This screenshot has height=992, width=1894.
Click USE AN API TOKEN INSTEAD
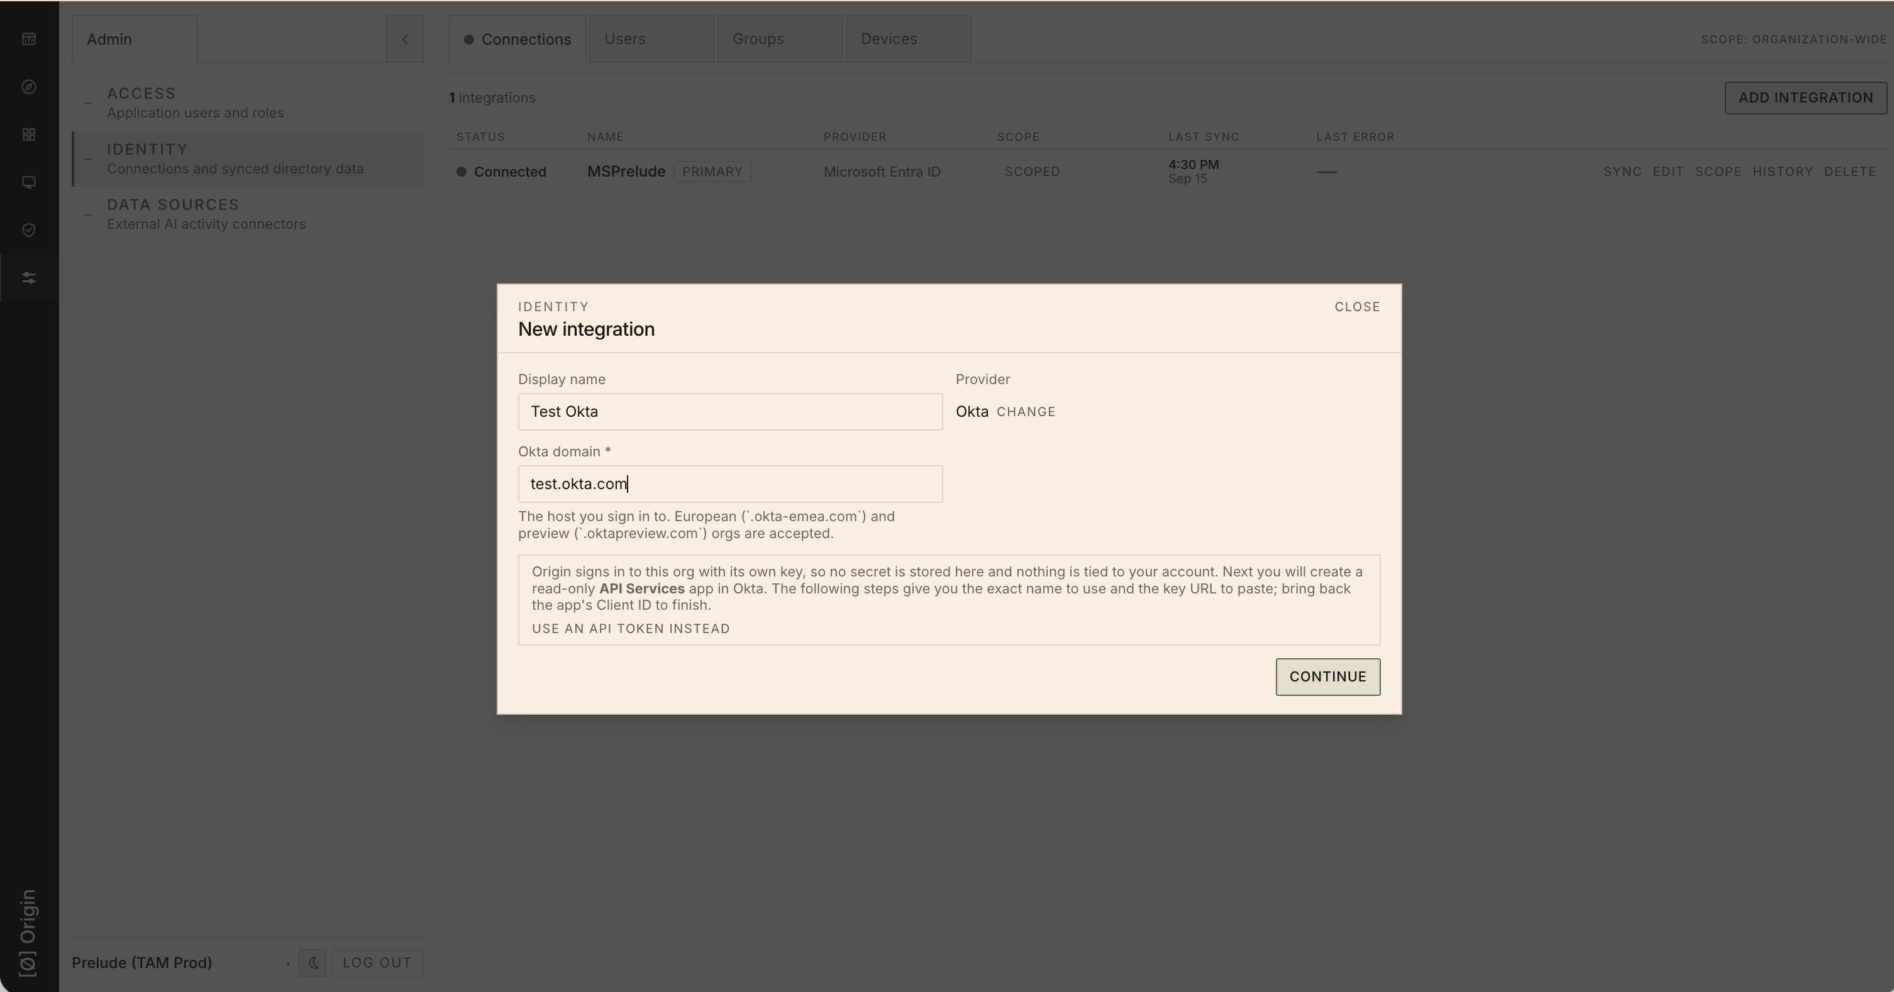click(x=631, y=628)
